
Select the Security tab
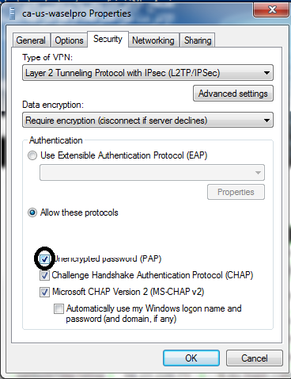tap(108, 39)
